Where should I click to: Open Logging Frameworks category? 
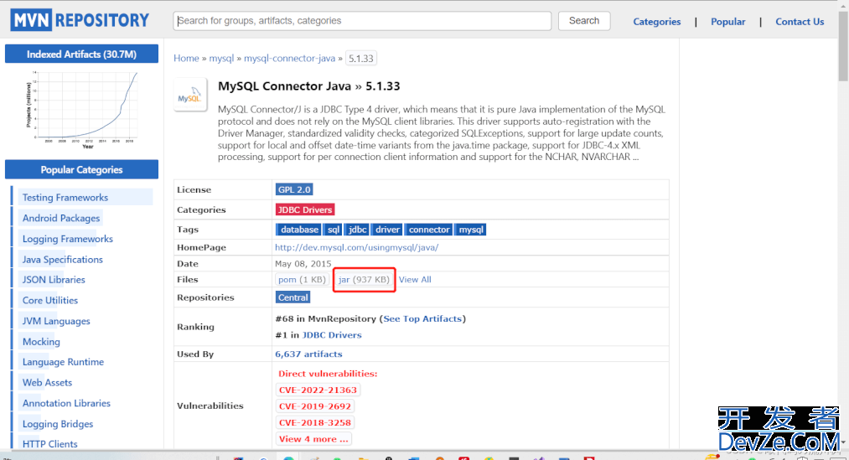tap(68, 239)
